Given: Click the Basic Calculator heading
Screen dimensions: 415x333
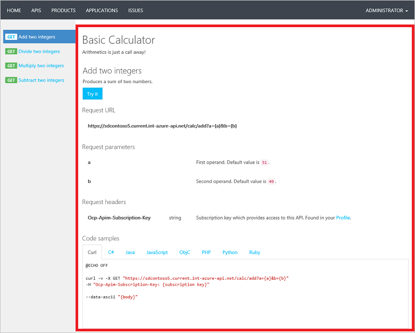Looking at the screenshot, I should coord(119,40).
